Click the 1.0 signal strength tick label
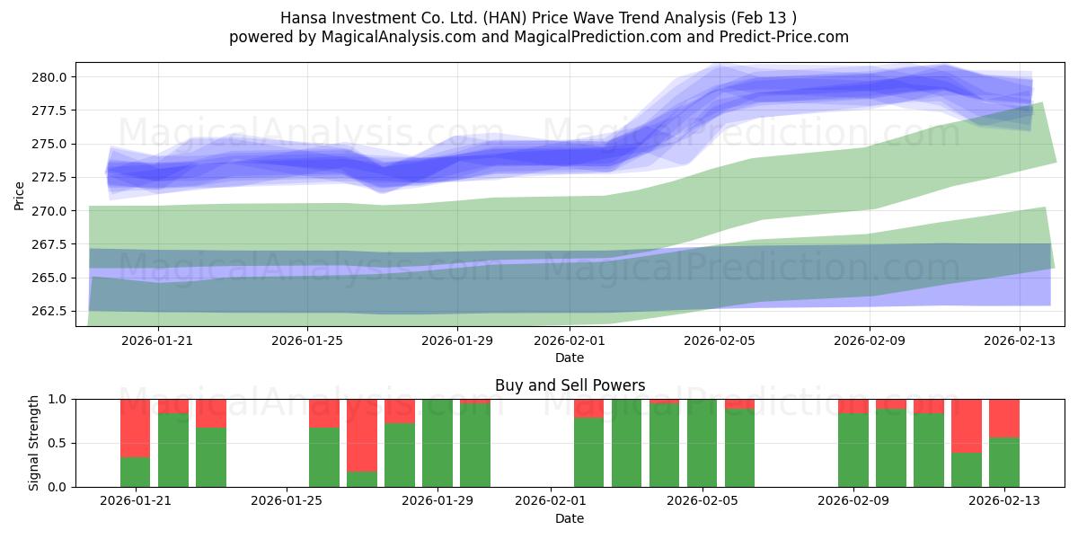This screenshot has height=539, width=1078. point(57,399)
